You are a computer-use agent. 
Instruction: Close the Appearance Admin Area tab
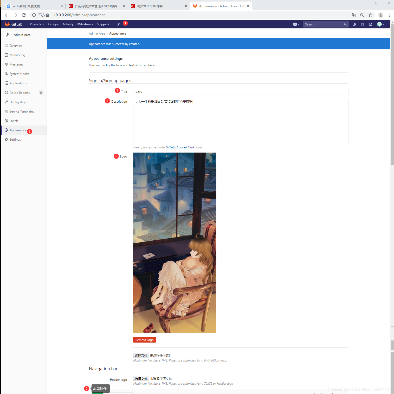pyautogui.click(x=248, y=6)
